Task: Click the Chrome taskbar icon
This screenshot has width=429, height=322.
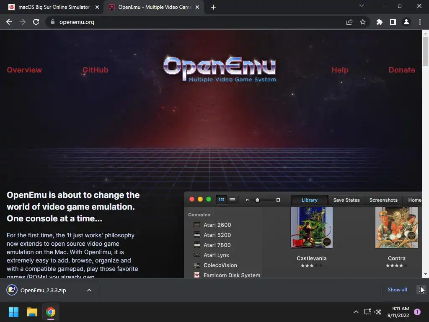Action: [x=51, y=312]
